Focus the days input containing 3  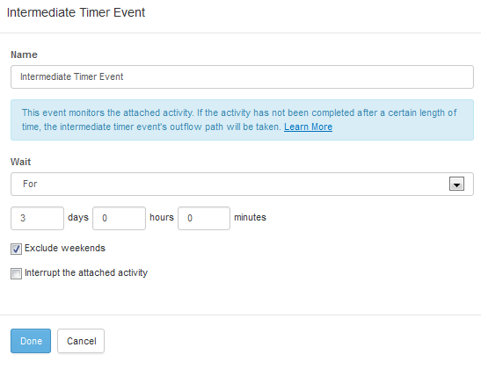37,218
